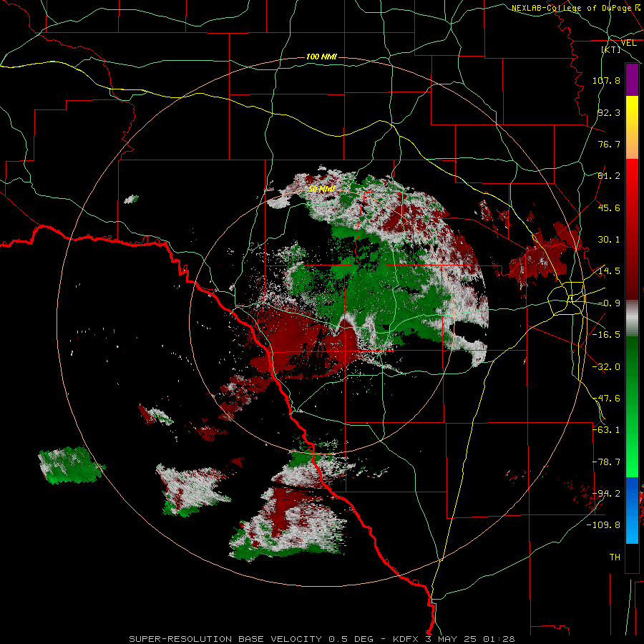644x644 pixels.
Task: Click the -63.1 value on the velocity scale
Action: point(606,430)
